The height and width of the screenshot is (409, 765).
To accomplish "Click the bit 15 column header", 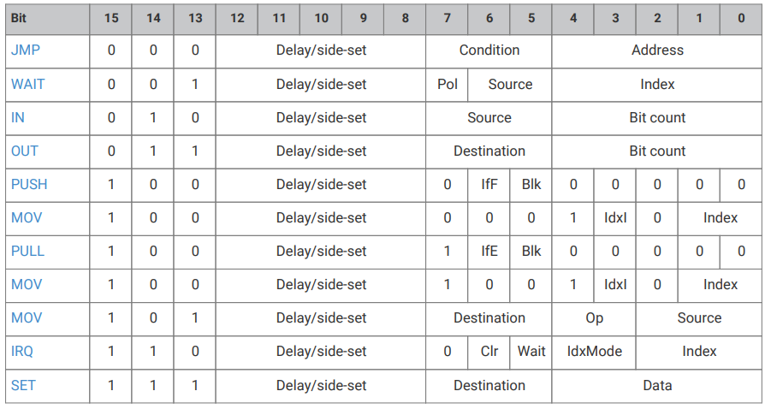I will point(110,19).
